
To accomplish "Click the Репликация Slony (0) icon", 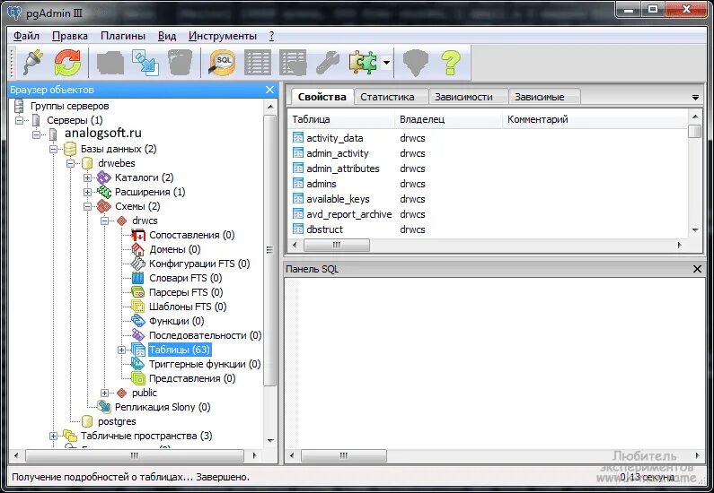I will pyautogui.click(x=104, y=407).
